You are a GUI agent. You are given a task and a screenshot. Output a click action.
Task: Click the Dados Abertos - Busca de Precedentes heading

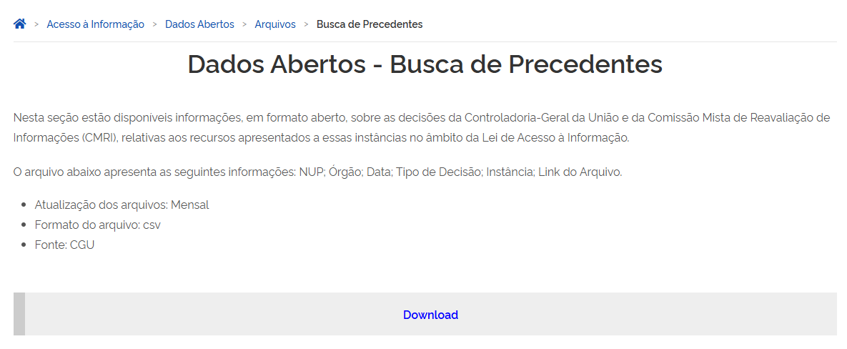tap(425, 64)
